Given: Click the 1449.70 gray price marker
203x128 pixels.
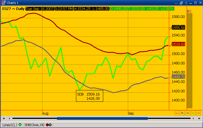Looking at the screenshot, I should point(178,77).
